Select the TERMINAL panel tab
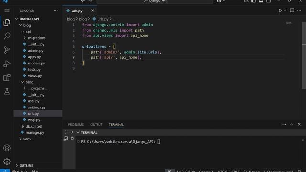This screenshot has height=172, width=306. coord(116,124)
